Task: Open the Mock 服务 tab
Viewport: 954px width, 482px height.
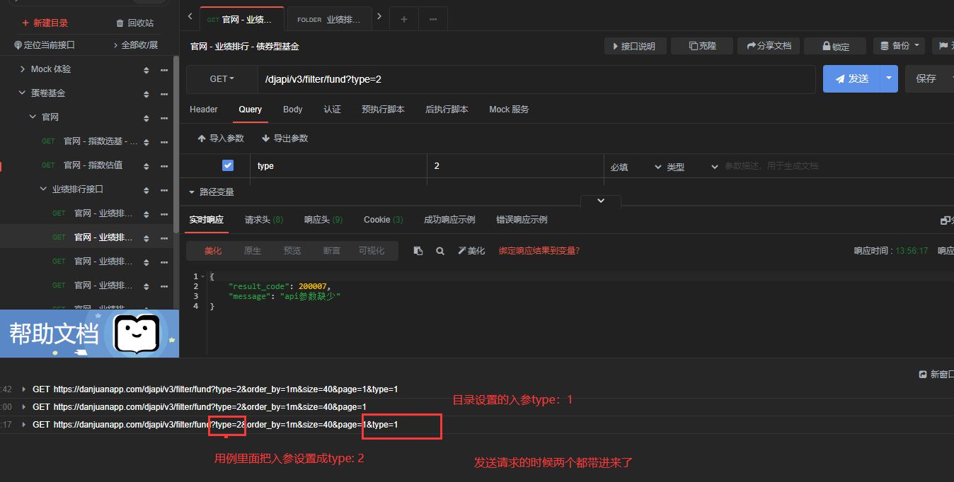Action: pyautogui.click(x=509, y=110)
